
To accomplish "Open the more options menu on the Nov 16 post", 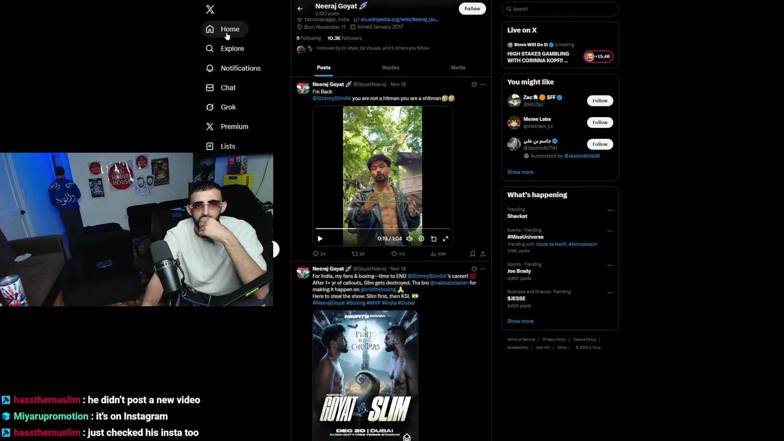I will coord(483,269).
